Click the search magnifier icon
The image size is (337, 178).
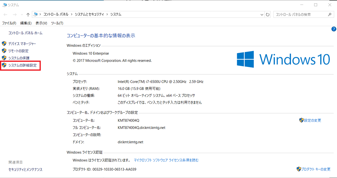tap(330, 15)
